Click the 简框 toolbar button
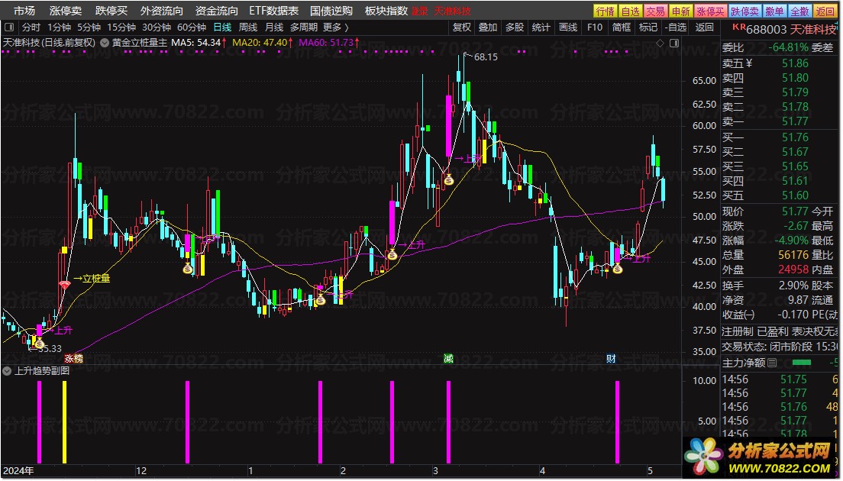The width and height of the screenshot is (843, 481). tap(622, 27)
